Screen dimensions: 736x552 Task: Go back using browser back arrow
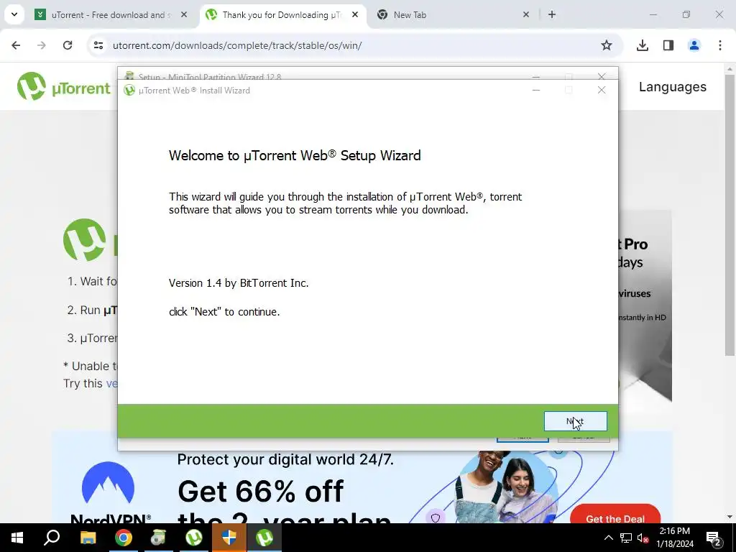[16, 45]
